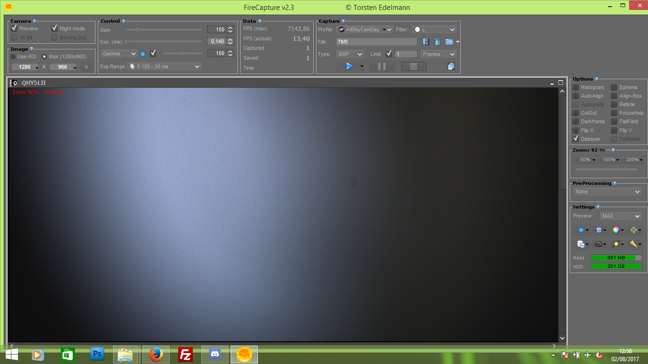Click the copy documents icon in the Capture panel

click(x=451, y=66)
